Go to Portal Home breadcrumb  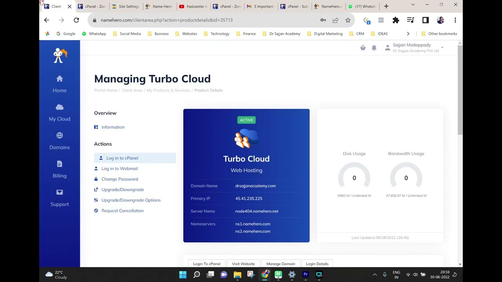click(x=106, y=90)
